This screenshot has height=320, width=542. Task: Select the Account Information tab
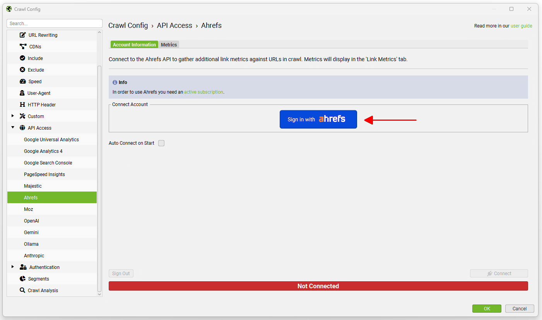pos(134,45)
